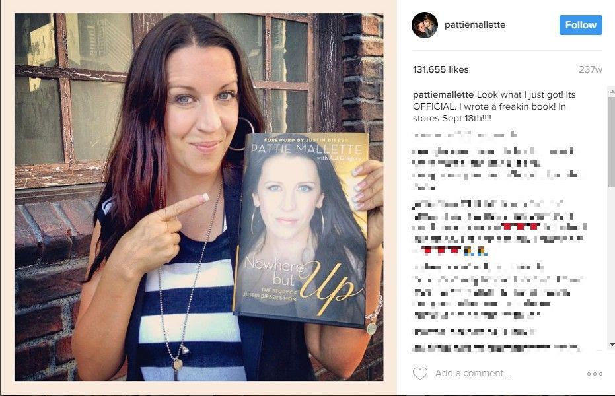Screen dimensions: 615x396
Task: Click the pattiemallette profile avatar
Action: [x=425, y=24]
